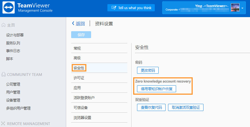
Task: Click the 安全性 heading in the right panel
Action: pyautogui.click(x=142, y=47)
